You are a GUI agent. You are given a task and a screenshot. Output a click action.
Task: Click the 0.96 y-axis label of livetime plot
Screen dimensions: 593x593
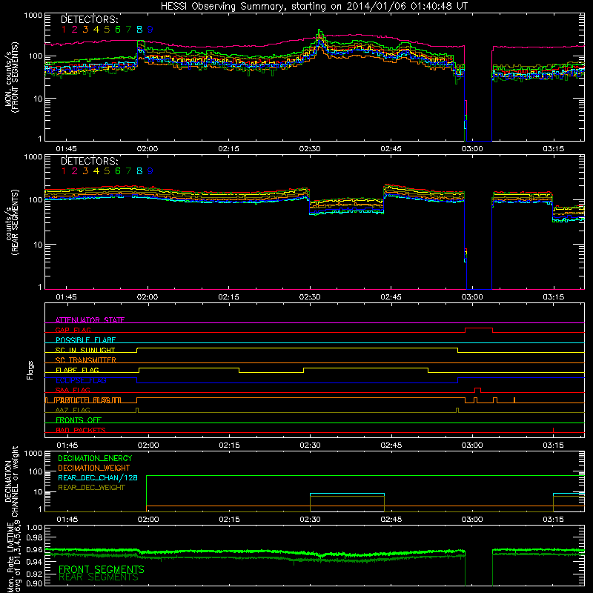34,549
